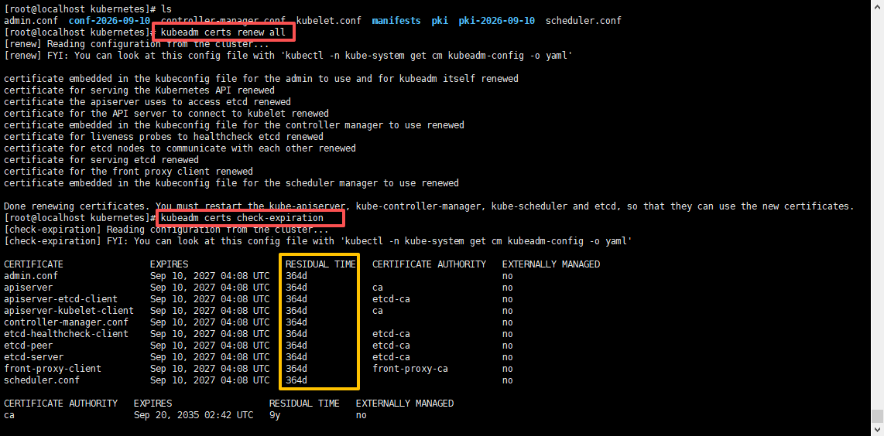Click the 'EXTERNALLY MANAGED' header of the first table
This screenshot has height=436, width=884.
(x=550, y=264)
